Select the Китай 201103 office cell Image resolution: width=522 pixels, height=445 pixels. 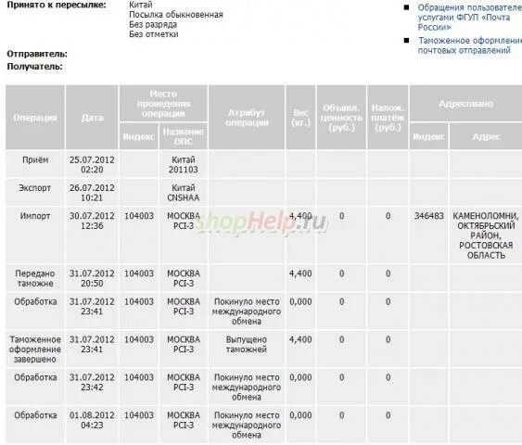point(184,164)
